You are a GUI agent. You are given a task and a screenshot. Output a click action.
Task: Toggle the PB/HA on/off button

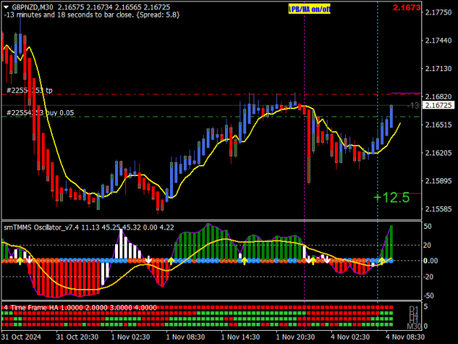click(x=309, y=10)
